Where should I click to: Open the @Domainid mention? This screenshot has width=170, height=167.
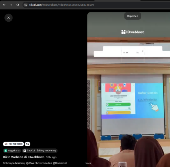(60, 163)
